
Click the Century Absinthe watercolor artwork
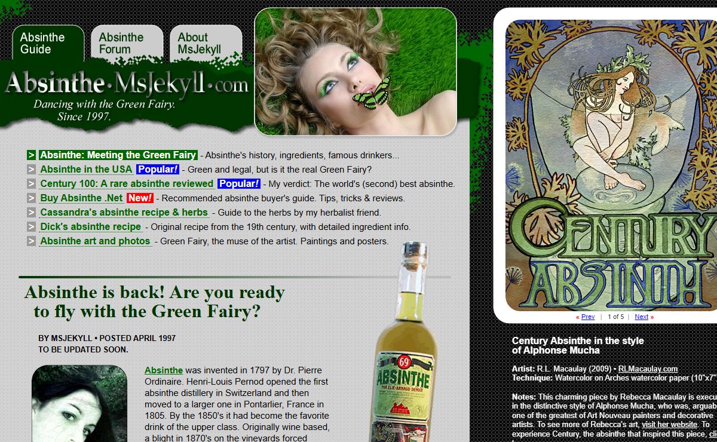click(609, 164)
